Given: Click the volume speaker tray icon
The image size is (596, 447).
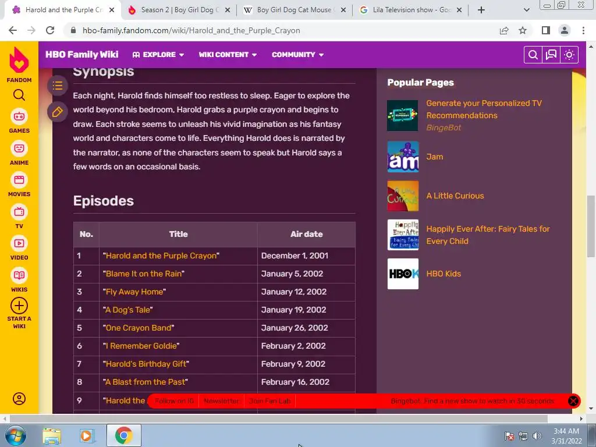Looking at the screenshot, I should click(x=537, y=436).
